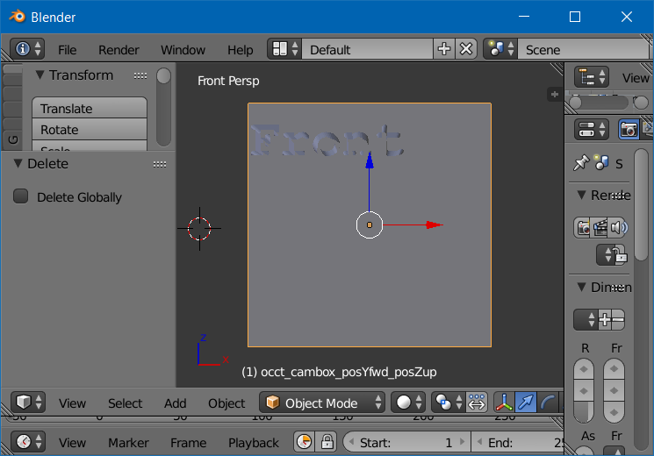Click the scene browse icon

tap(503, 49)
